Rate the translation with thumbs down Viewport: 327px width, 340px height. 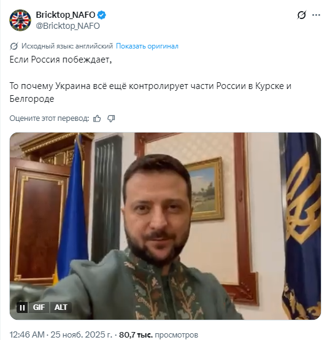click(111, 118)
